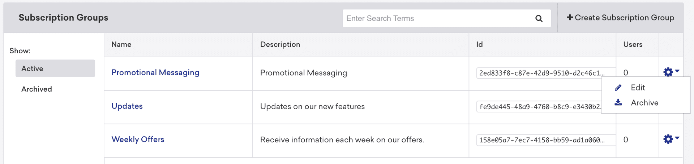Click the search magnifier icon

[x=539, y=18]
